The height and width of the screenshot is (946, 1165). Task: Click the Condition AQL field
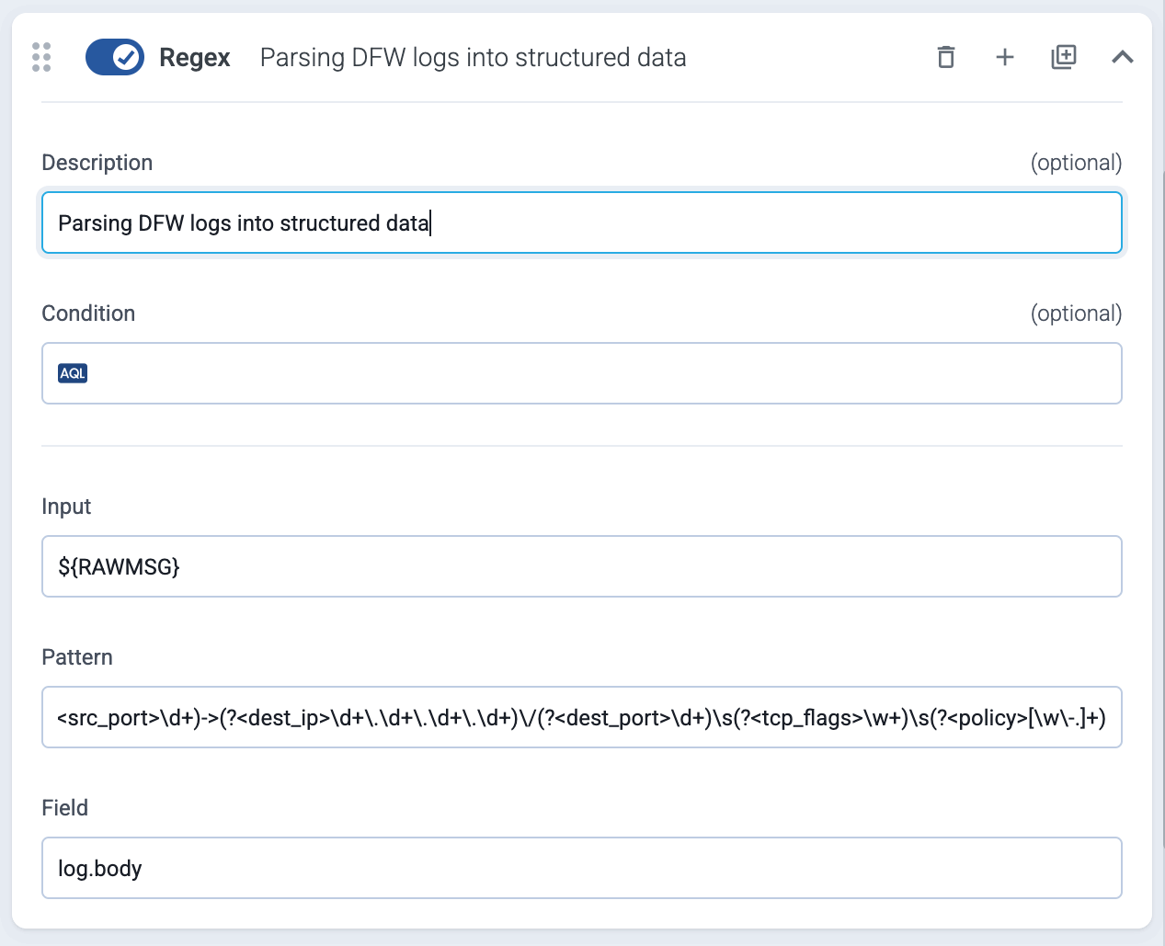582,373
